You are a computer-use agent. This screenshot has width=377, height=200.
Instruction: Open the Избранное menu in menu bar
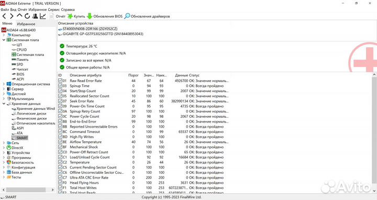38,9
